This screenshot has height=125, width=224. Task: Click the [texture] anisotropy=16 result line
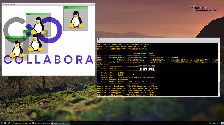(x=125, y=93)
